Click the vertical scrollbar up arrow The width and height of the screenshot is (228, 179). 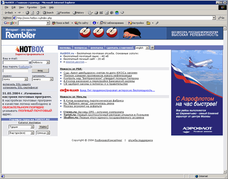pos(225,28)
